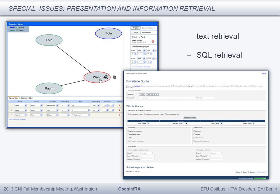Delete the Höhe property row with the red icon

(x=120, y=110)
